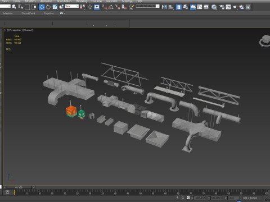
Task: Open the Modifiers menu
Action: point(30,1)
